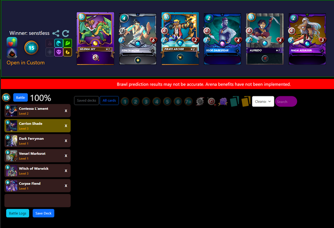Viewport: 334px width, 228px height.
Task: Select the dragon splinter icon
Action: point(67,52)
